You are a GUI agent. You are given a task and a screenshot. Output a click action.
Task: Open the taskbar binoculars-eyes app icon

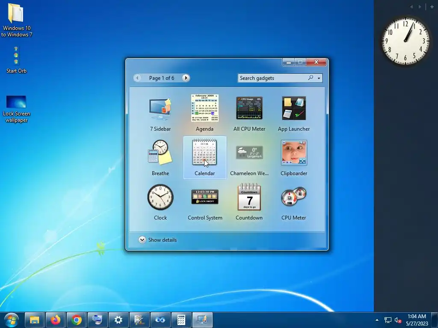pos(160,319)
